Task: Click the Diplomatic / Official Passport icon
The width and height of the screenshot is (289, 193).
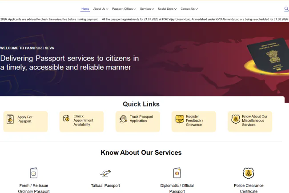Action: click(177, 173)
